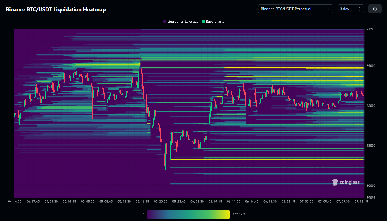This screenshot has height=221, width=387.
Task: Toggle the Liquidation Leverage legend series
Action: pos(181,22)
